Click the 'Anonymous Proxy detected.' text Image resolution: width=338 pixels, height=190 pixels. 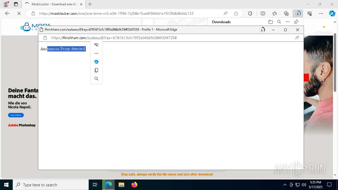(63, 49)
